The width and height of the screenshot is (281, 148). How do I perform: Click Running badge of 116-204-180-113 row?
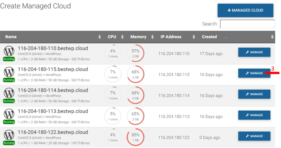pos(9,122)
